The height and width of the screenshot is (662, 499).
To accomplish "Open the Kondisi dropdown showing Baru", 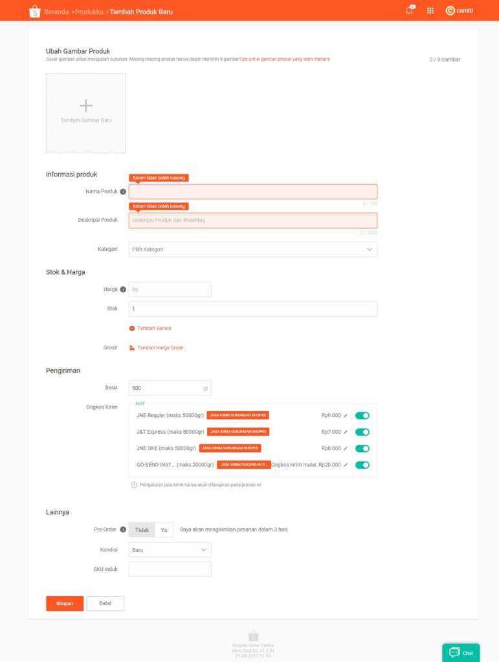I will tap(170, 550).
